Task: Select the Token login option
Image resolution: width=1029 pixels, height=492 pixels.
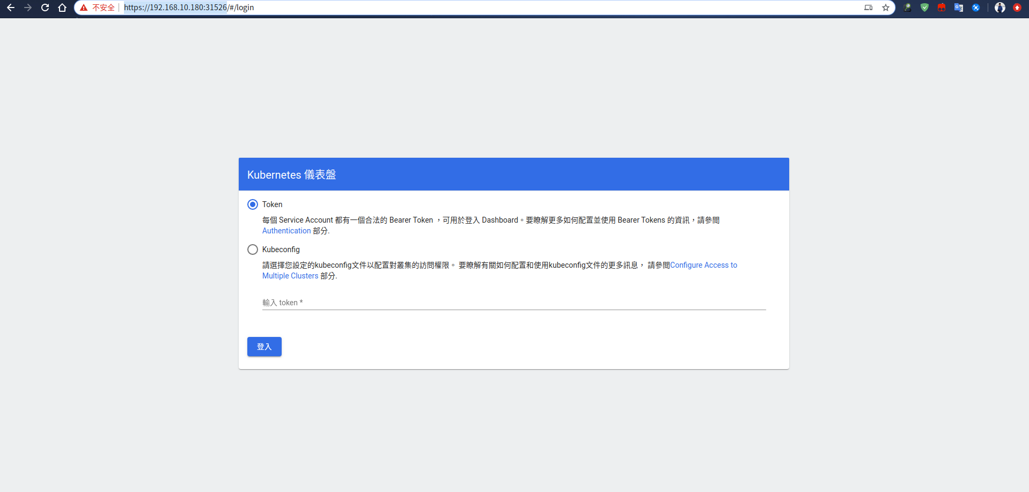Action: tap(253, 204)
